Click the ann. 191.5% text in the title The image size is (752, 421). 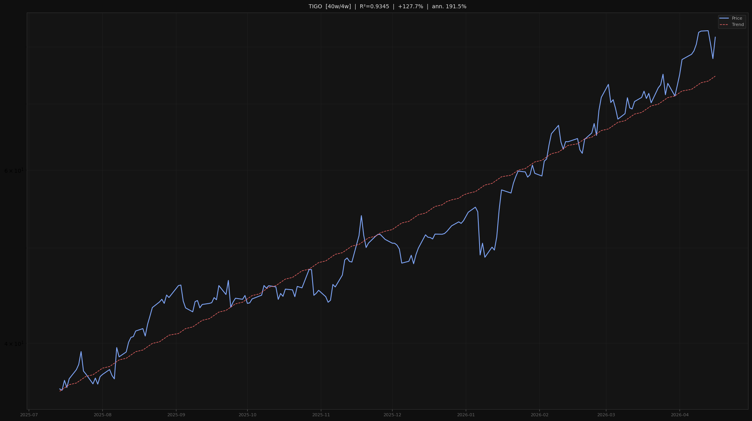[x=449, y=6]
